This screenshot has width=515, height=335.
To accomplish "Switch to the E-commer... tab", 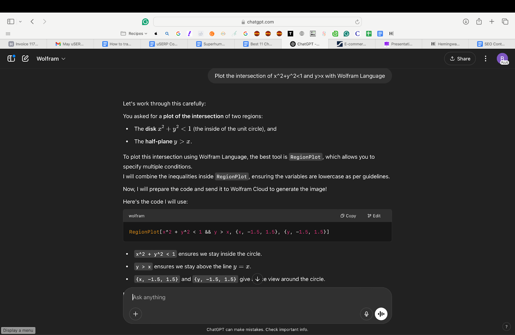I will pos(352,44).
